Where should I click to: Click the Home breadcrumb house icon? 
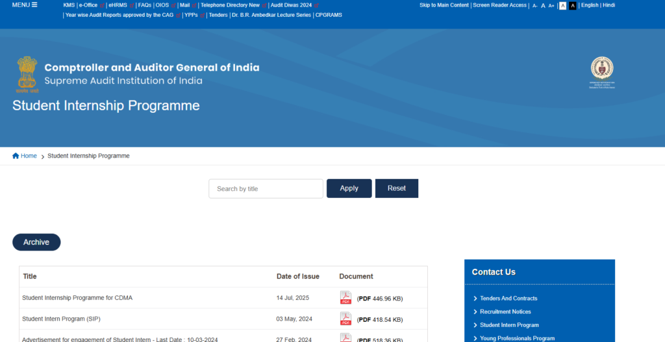coord(16,156)
